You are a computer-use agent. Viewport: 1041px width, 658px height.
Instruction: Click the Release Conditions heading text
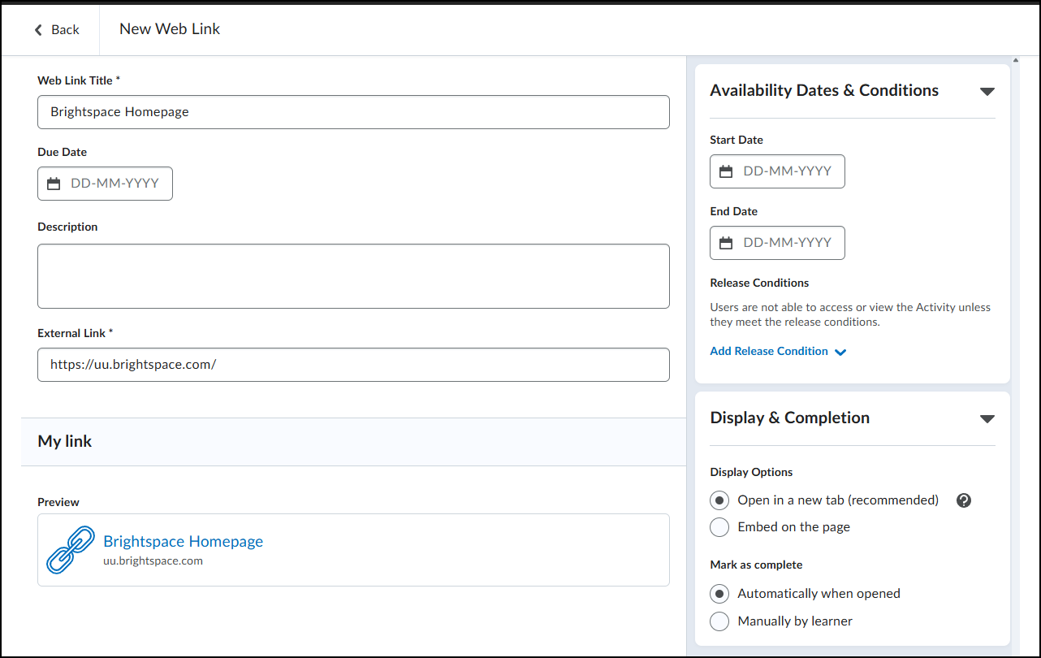759,284
